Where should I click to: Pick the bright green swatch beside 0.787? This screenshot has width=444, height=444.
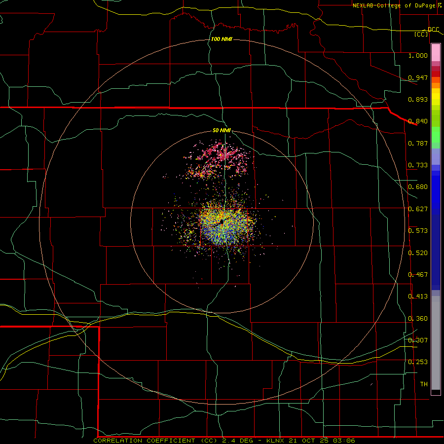[436, 135]
